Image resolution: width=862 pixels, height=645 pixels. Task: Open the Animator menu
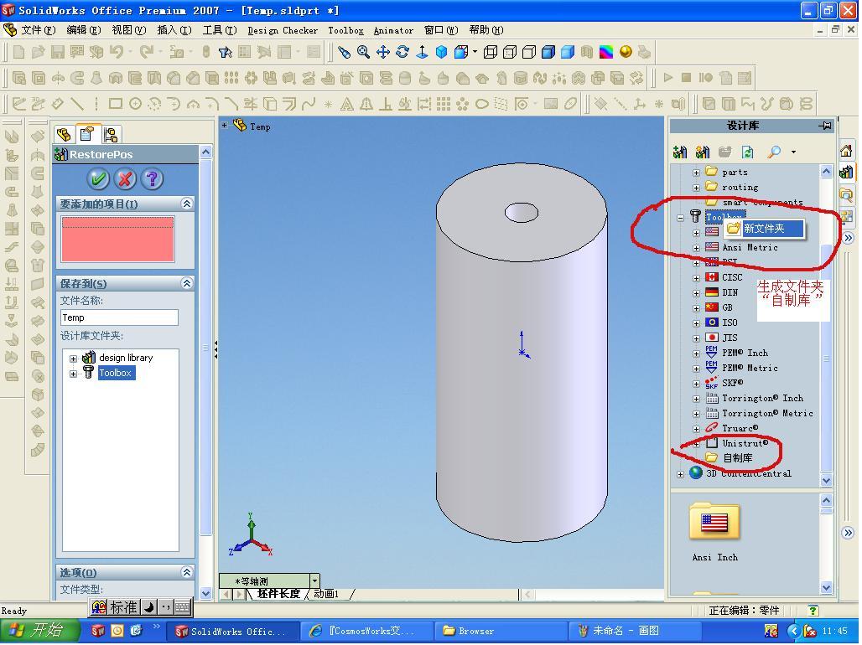(393, 30)
